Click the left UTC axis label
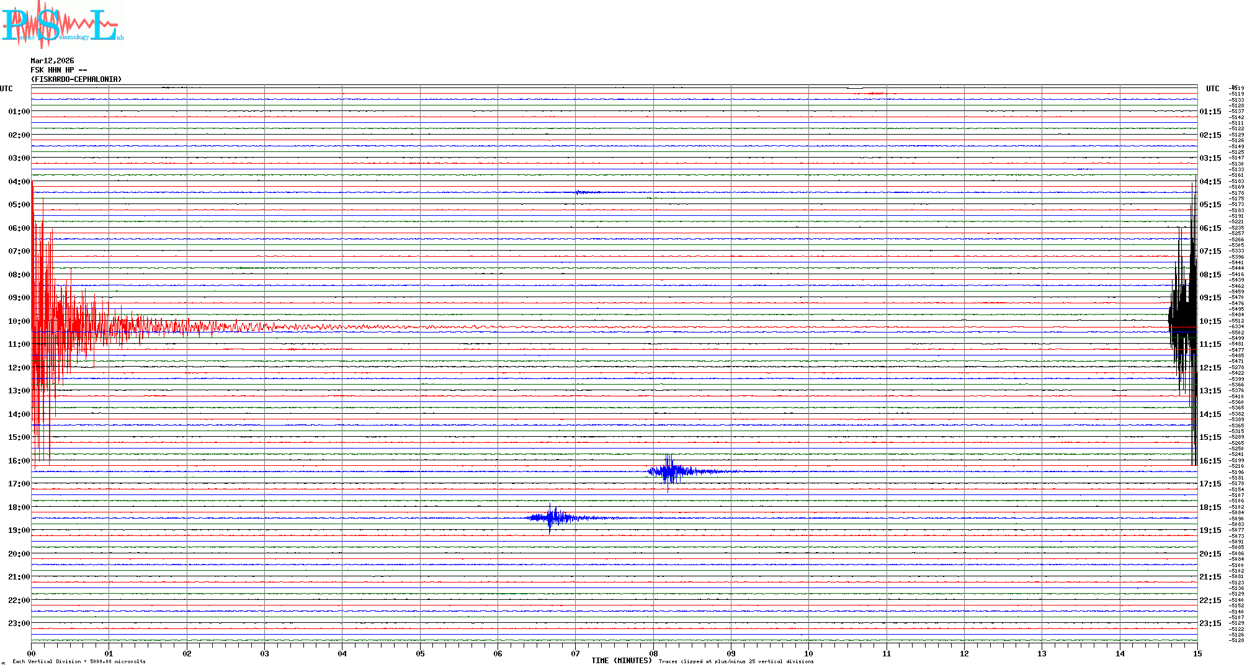This screenshot has width=1247, height=670. point(6,89)
